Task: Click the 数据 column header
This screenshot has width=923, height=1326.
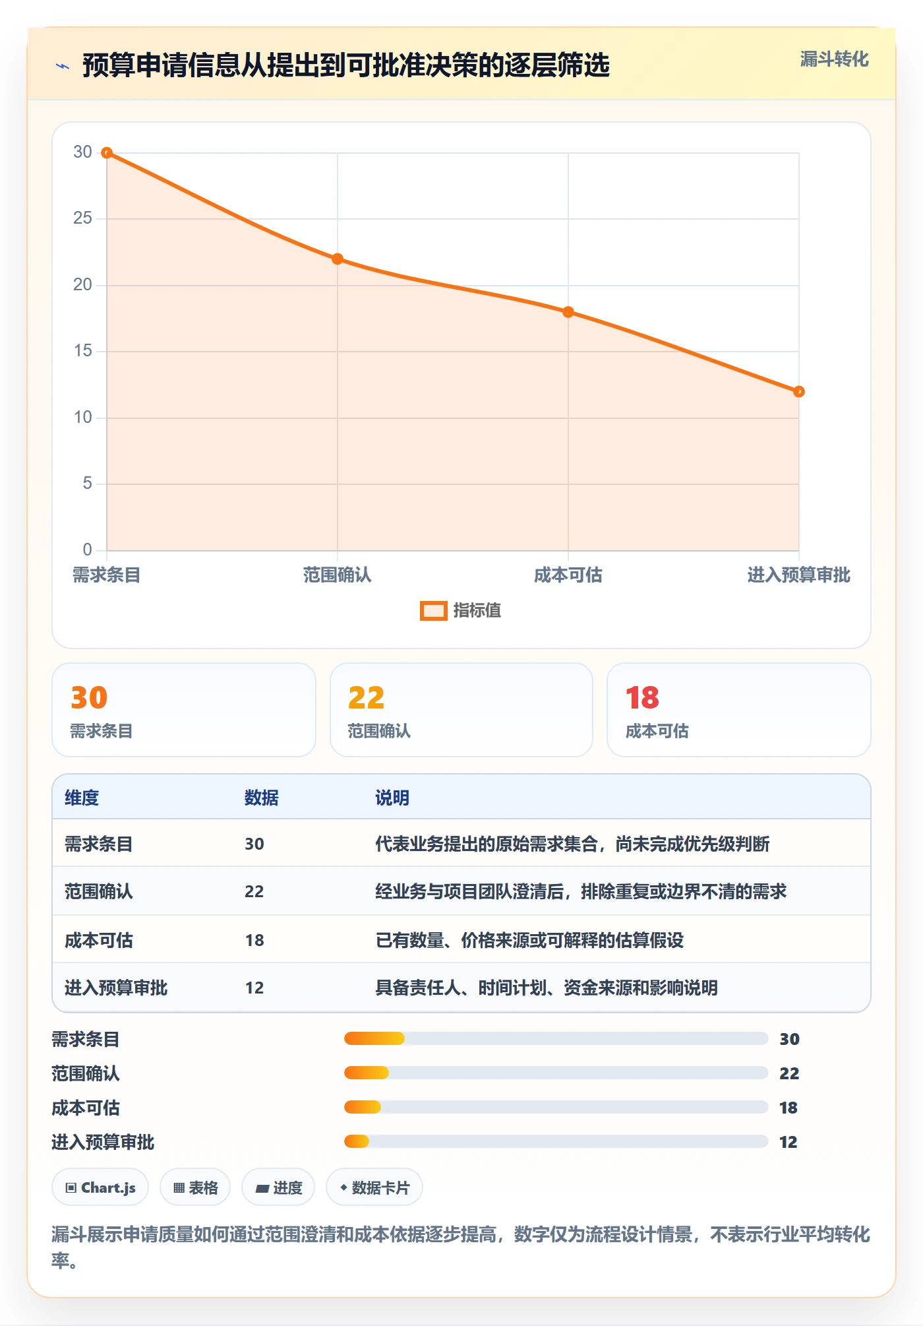Action: 262,798
